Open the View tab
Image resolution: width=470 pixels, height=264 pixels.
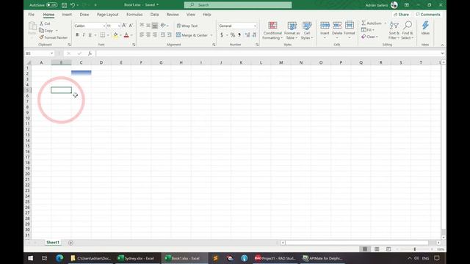pos(191,15)
